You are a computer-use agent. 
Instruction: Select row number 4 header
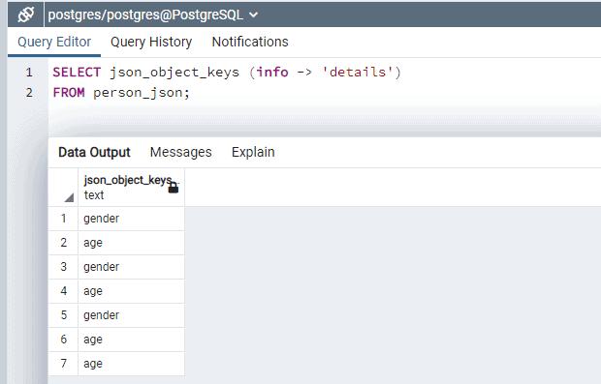[63, 291]
